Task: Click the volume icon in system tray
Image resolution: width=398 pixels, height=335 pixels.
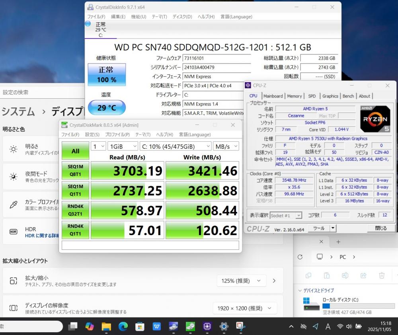Action: pos(349,327)
